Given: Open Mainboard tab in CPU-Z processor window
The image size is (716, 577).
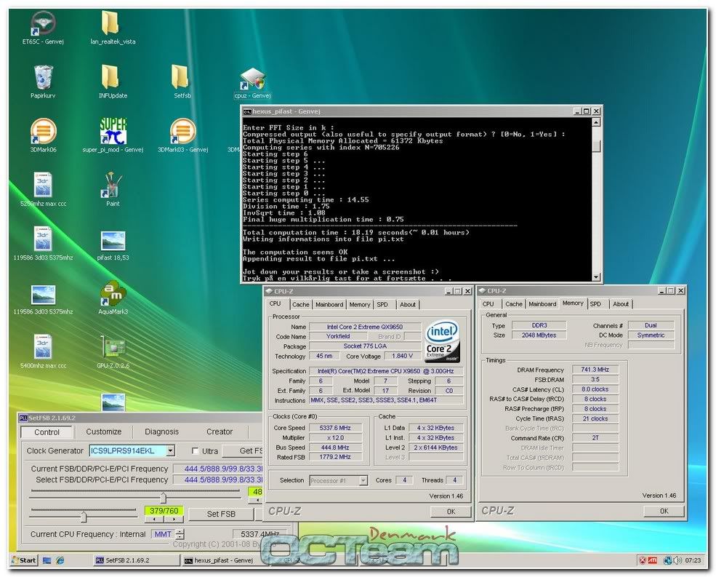Looking at the screenshot, I should pos(329,304).
